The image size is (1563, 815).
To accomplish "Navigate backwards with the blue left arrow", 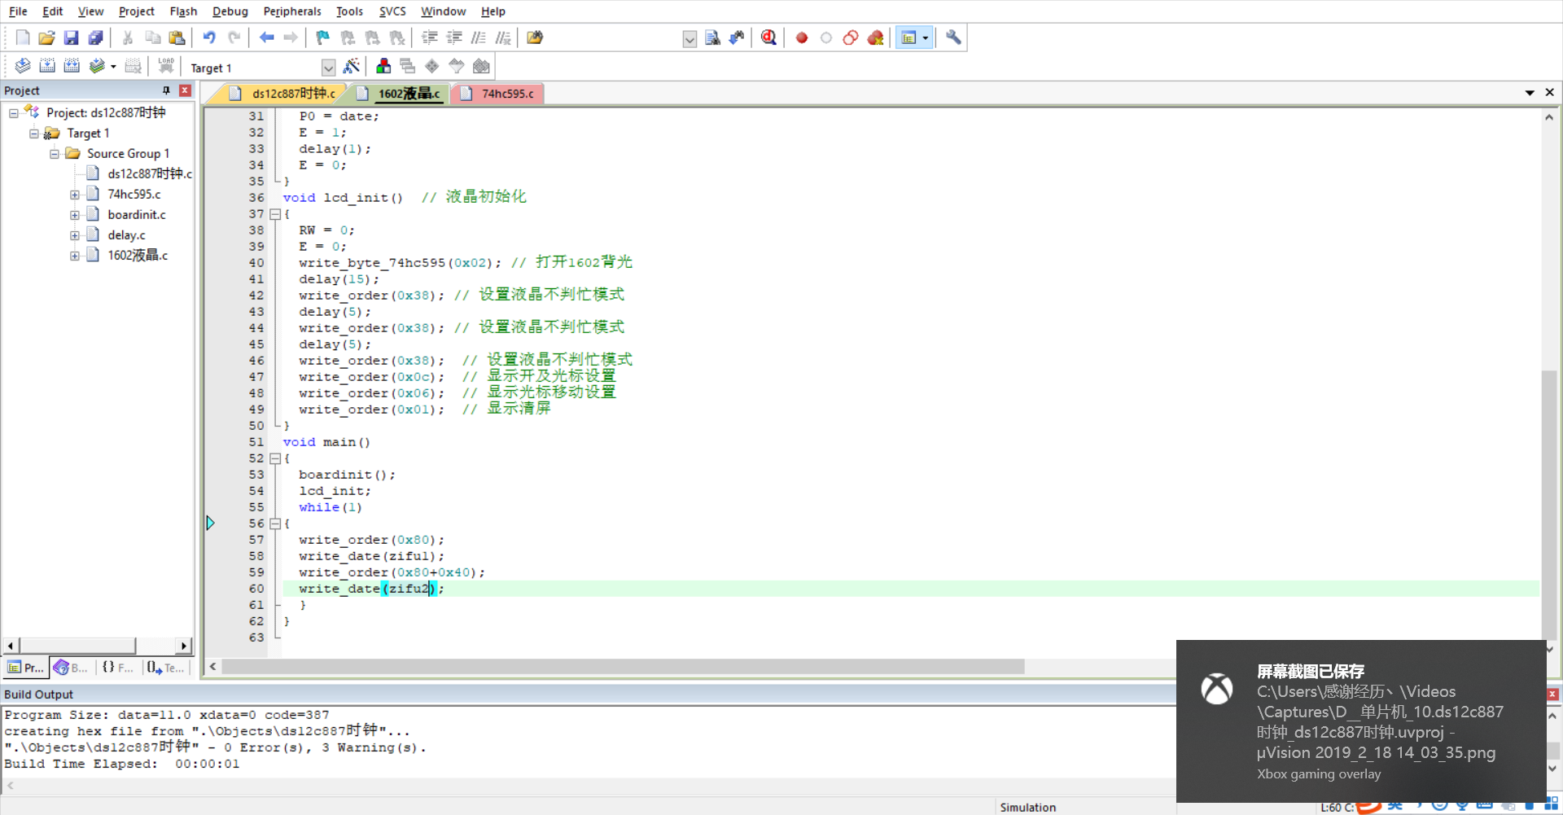I will pyautogui.click(x=266, y=37).
